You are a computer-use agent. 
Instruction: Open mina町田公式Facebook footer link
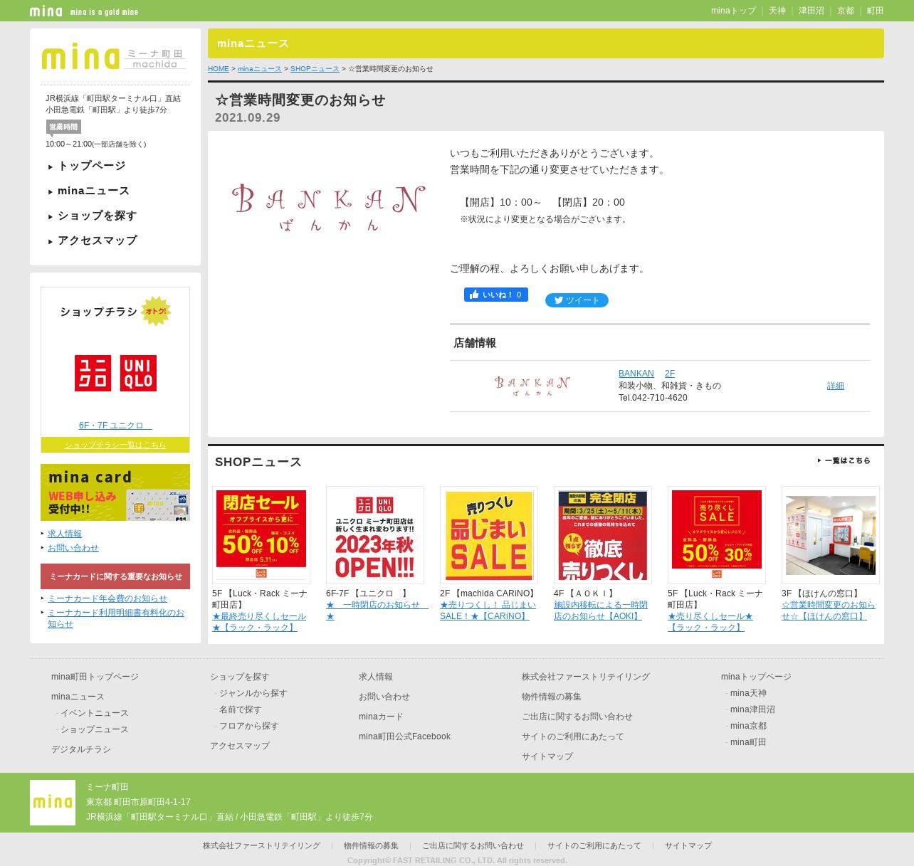[x=404, y=736]
